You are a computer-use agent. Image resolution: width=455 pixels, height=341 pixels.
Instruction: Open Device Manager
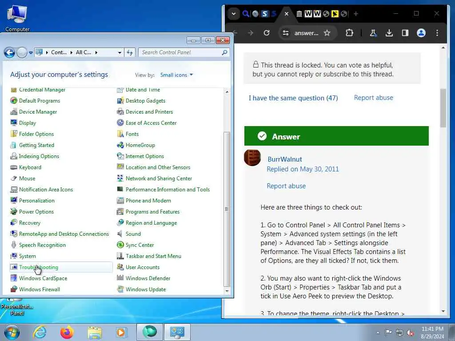pos(38,111)
